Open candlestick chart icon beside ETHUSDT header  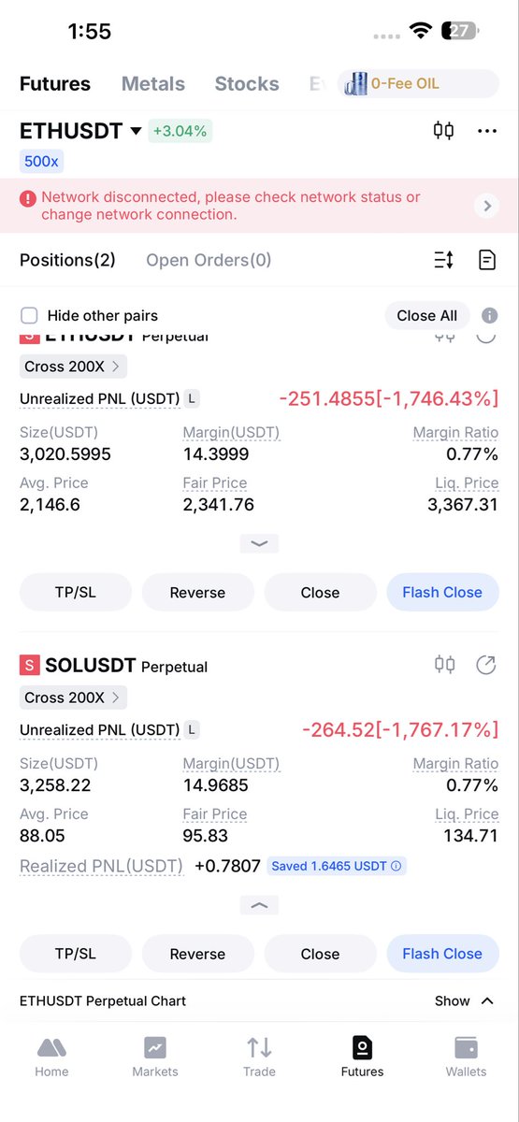click(443, 131)
